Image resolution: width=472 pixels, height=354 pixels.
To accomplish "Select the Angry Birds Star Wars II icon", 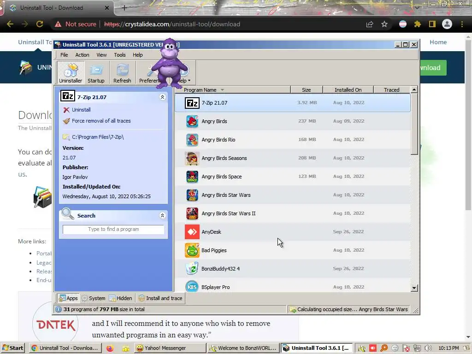I will coord(192,213).
